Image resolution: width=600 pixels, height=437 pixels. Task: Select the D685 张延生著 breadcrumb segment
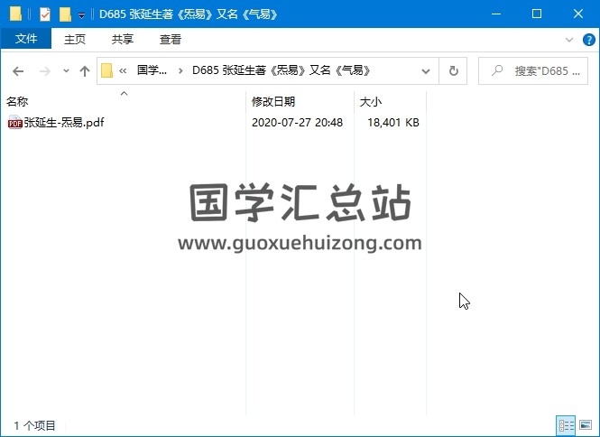[282, 70]
